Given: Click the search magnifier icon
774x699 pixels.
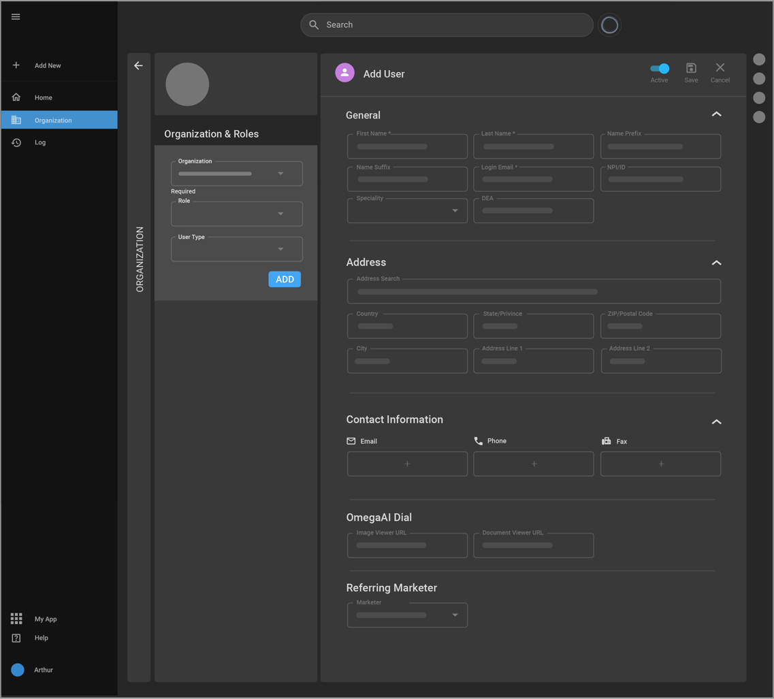Looking at the screenshot, I should click(x=314, y=25).
